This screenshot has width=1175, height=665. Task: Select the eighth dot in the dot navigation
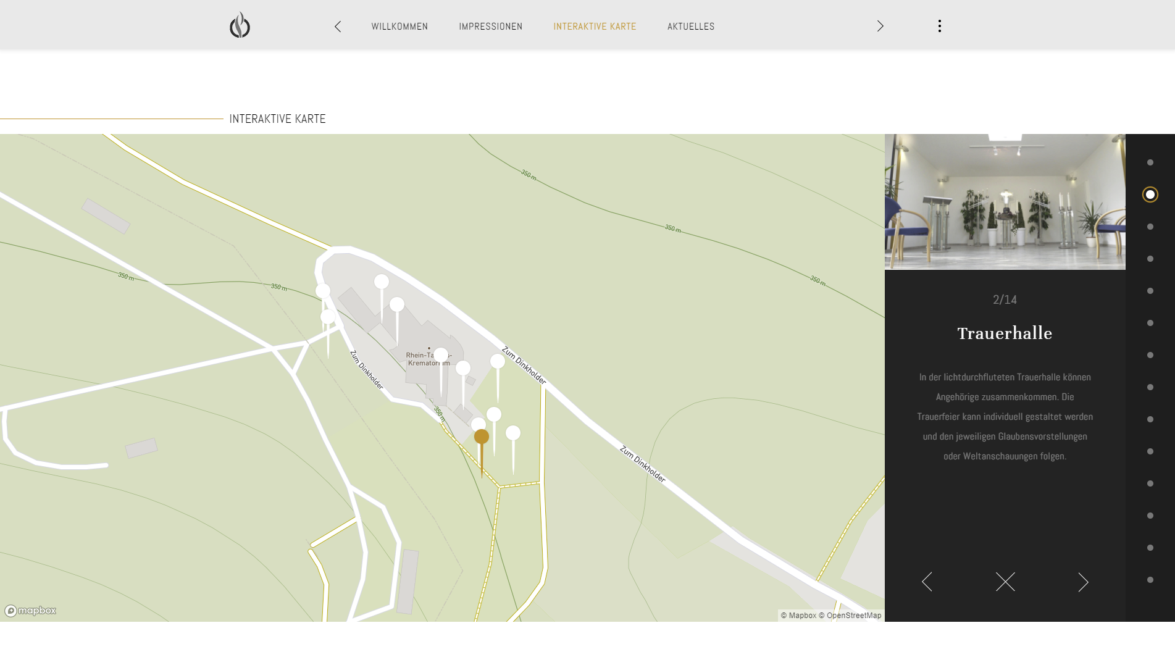click(x=1150, y=387)
